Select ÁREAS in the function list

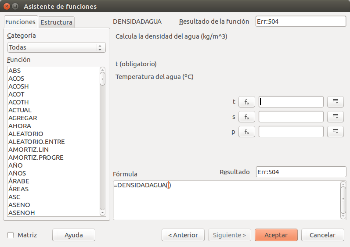54,189
